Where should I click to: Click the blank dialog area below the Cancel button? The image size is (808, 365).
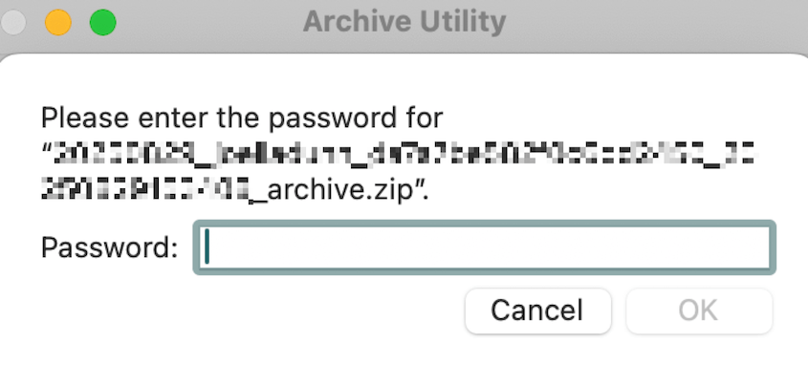538,350
